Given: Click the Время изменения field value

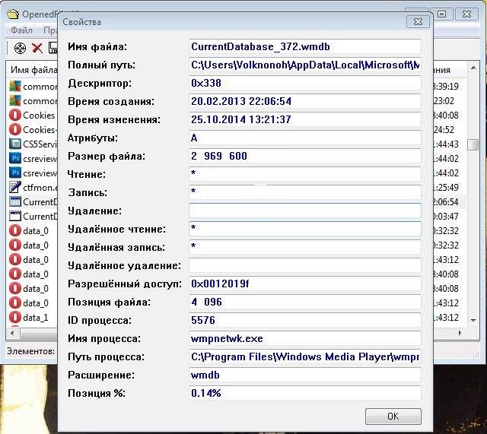Looking at the screenshot, I should [305, 119].
